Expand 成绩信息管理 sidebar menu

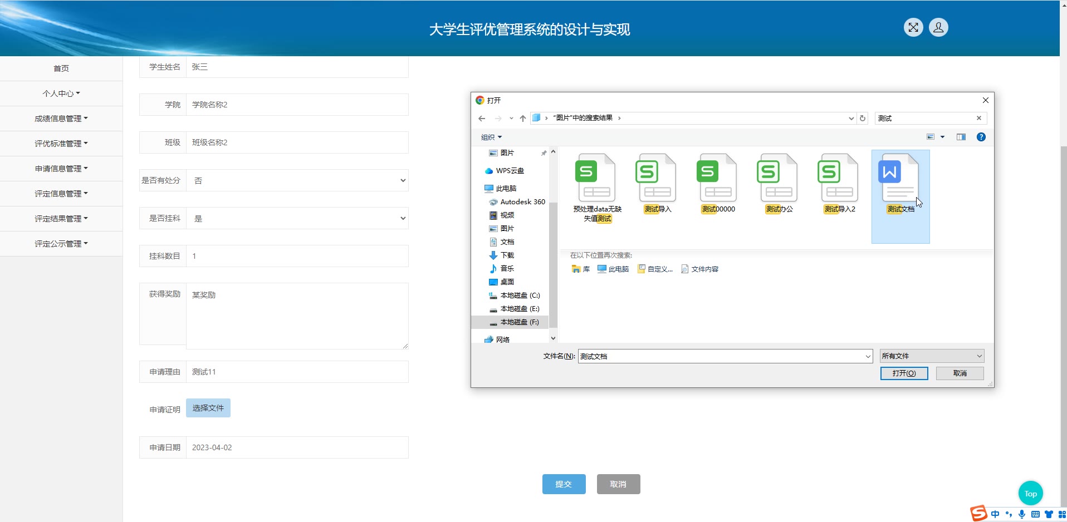[61, 119]
